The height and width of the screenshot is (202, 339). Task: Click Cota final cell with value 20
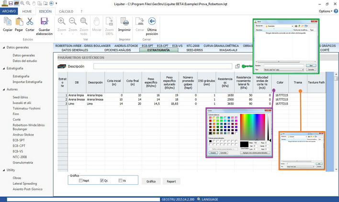tap(133, 104)
